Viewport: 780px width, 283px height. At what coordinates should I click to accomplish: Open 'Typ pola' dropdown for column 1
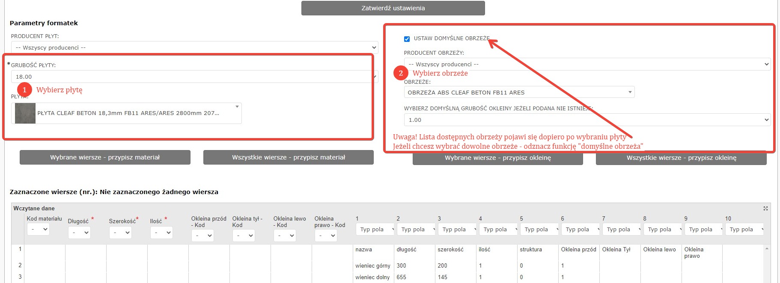pos(375,230)
